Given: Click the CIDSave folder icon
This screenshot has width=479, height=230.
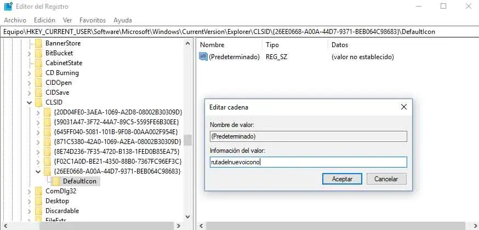Looking at the screenshot, I should tap(38, 93).
